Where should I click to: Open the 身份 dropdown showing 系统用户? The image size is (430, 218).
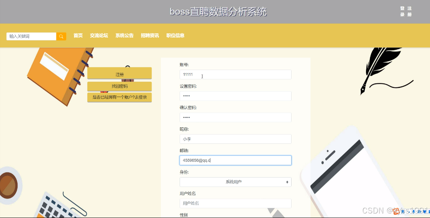tap(235, 182)
